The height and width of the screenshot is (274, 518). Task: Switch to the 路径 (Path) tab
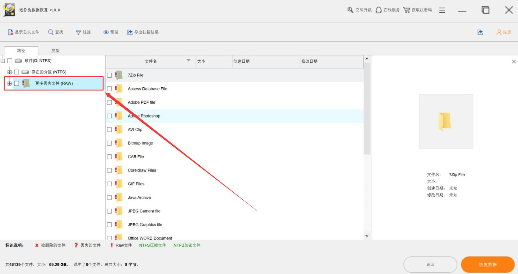pos(21,50)
